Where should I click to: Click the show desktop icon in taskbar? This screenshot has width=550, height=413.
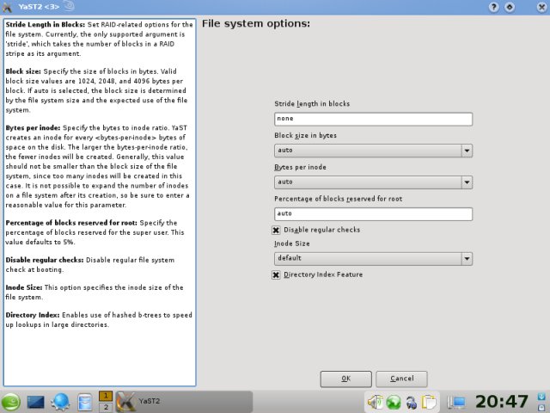tap(36, 402)
